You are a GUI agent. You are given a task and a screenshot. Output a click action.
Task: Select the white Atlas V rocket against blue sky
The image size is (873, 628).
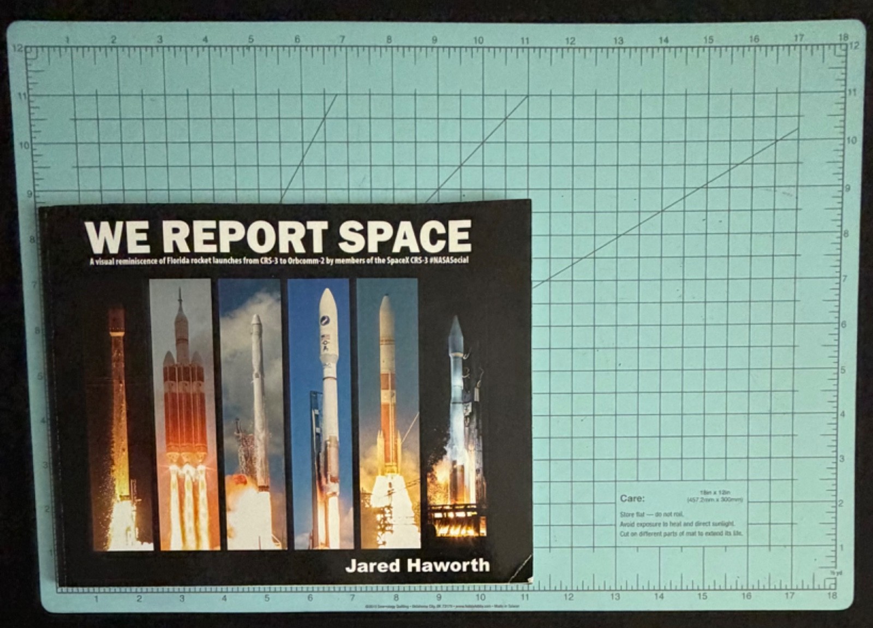coord(321,414)
